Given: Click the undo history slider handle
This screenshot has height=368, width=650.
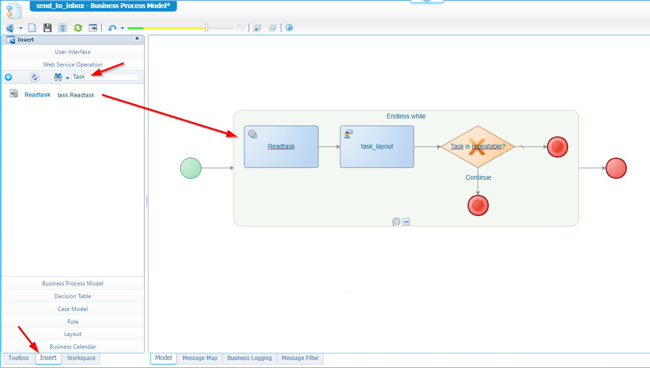Looking at the screenshot, I should [x=207, y=28].
